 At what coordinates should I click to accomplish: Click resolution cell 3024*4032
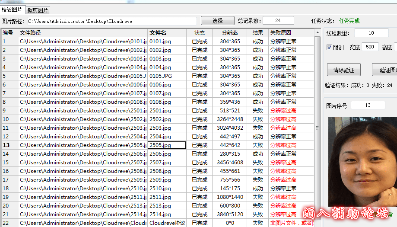click(230, 128)
